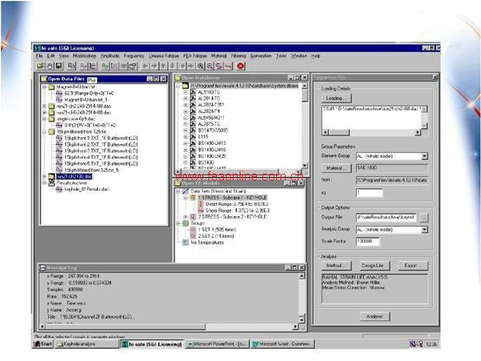Screen dimensions: 481x361
Task: Click the down arrow toolbar icon
Action: (173, 66)
